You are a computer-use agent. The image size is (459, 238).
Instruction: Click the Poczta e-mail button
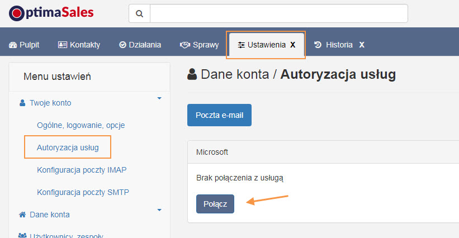[x=219, y=115]
